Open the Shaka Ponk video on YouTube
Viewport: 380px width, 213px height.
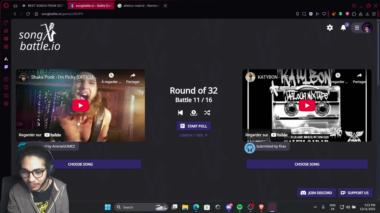(x=40, y=135)
